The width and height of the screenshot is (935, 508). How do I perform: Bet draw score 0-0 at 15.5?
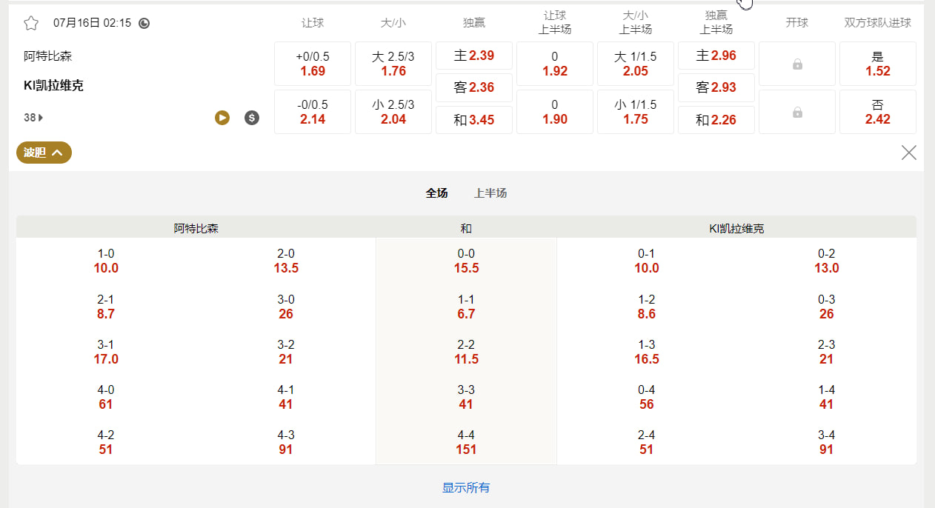466,261
